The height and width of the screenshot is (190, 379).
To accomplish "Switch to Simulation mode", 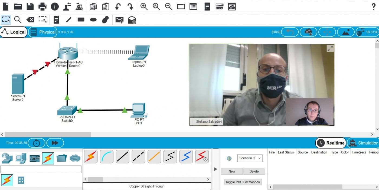I will 363,143.
